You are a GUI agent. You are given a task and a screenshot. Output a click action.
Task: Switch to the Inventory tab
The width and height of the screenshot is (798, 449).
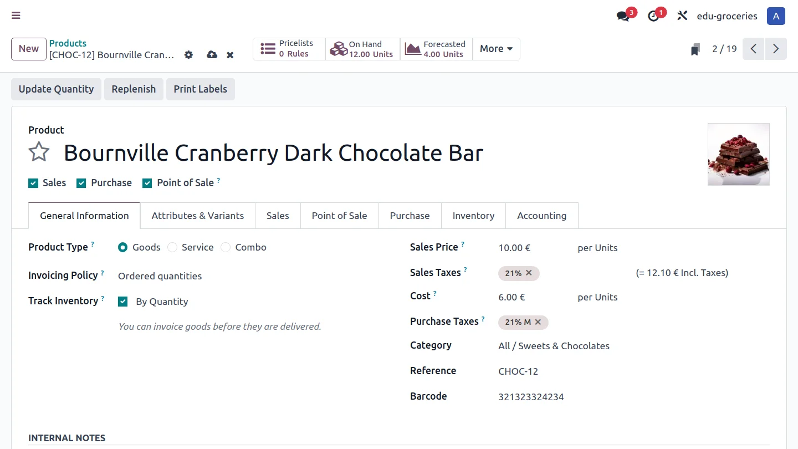(473, 216)
